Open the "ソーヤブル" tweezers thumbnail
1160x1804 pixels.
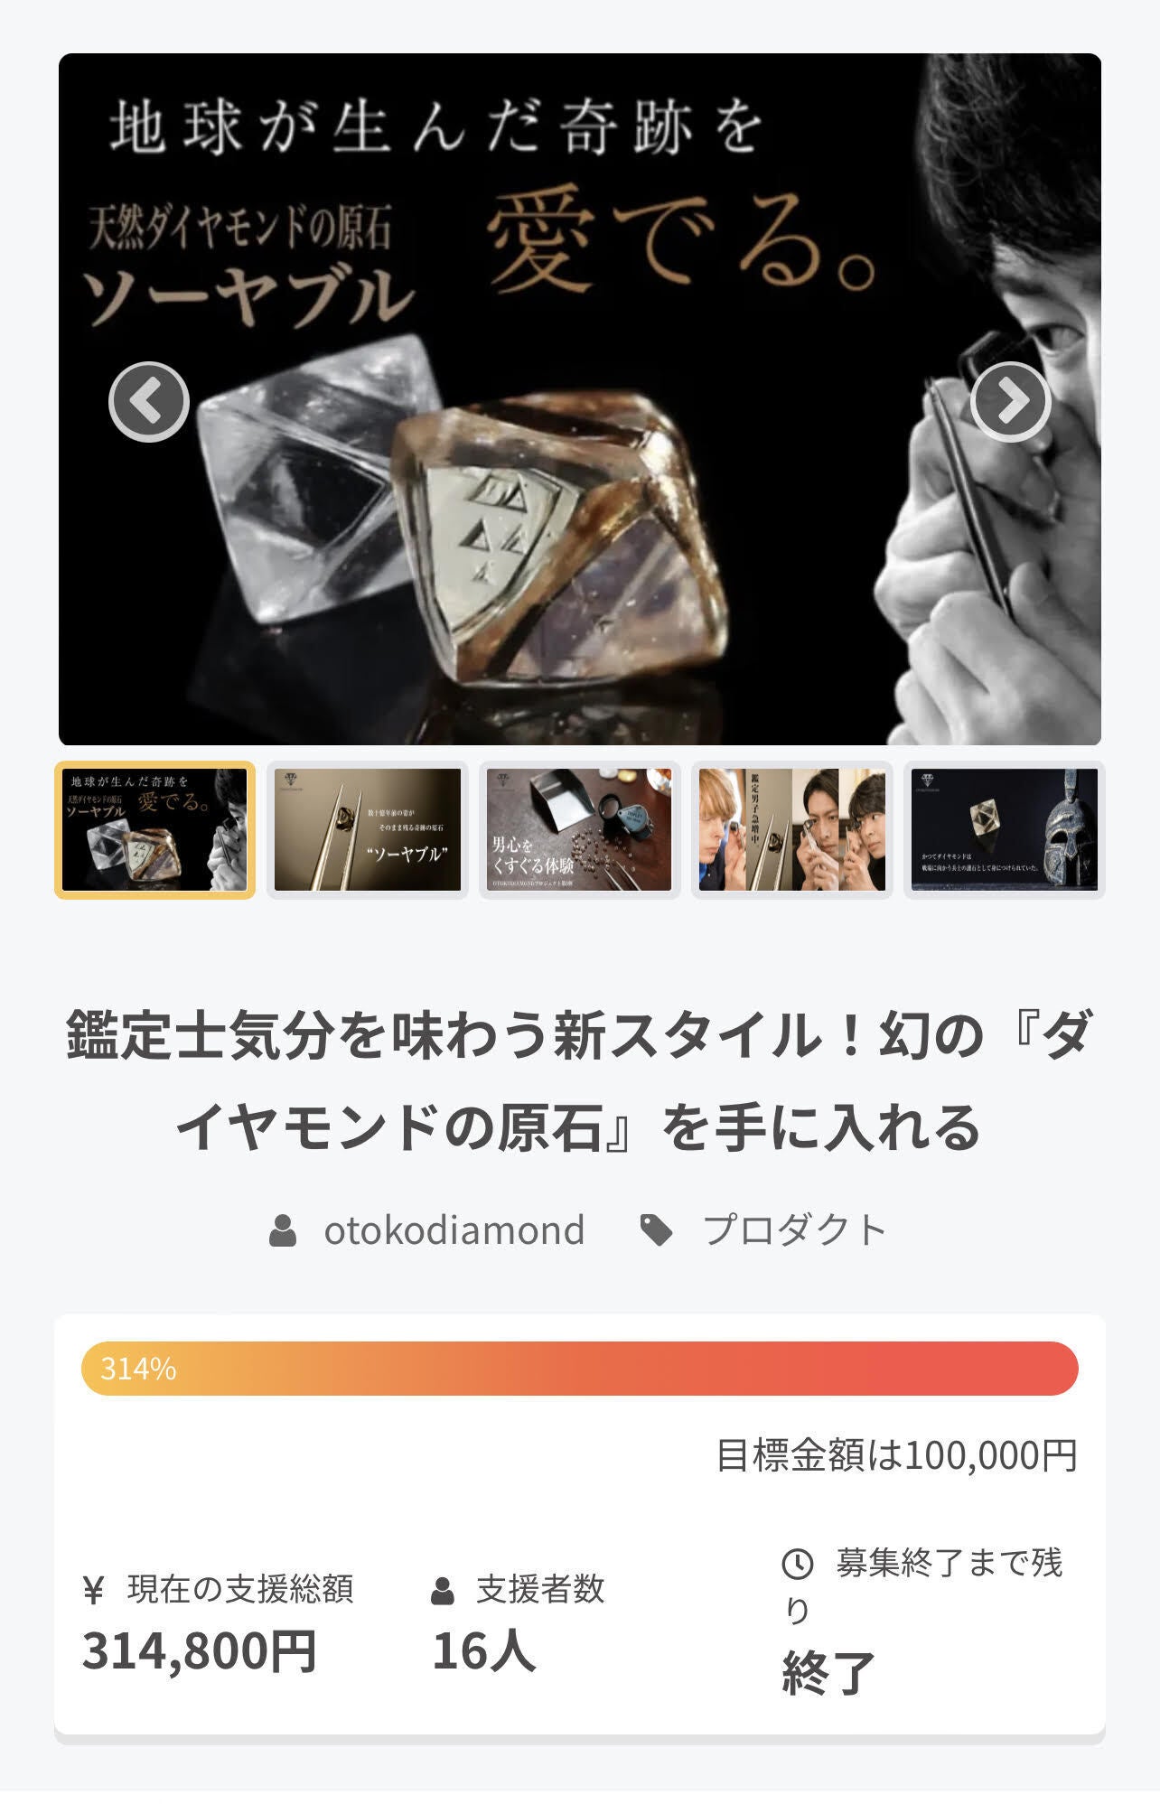tap(368, 829)
